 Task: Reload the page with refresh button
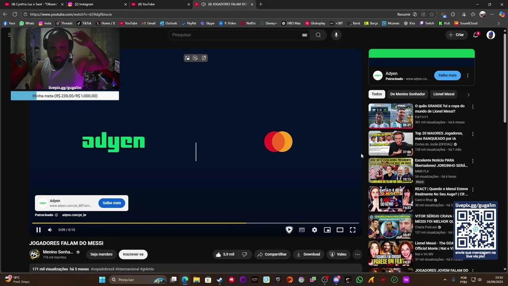coord(15,14)
